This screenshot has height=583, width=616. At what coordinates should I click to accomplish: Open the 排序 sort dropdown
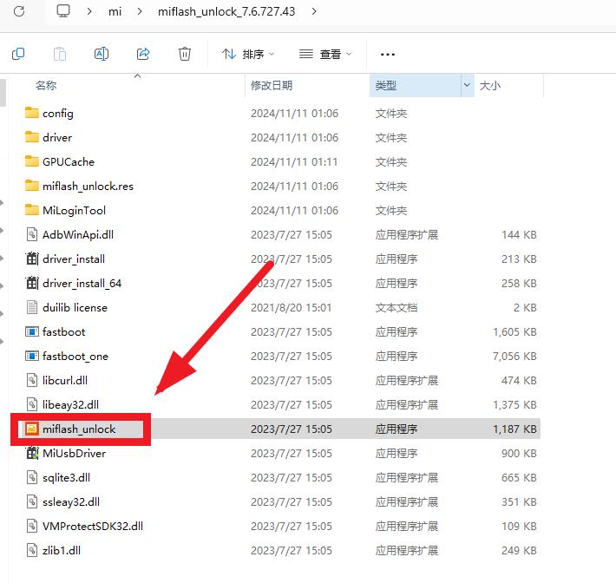point(248,54)
